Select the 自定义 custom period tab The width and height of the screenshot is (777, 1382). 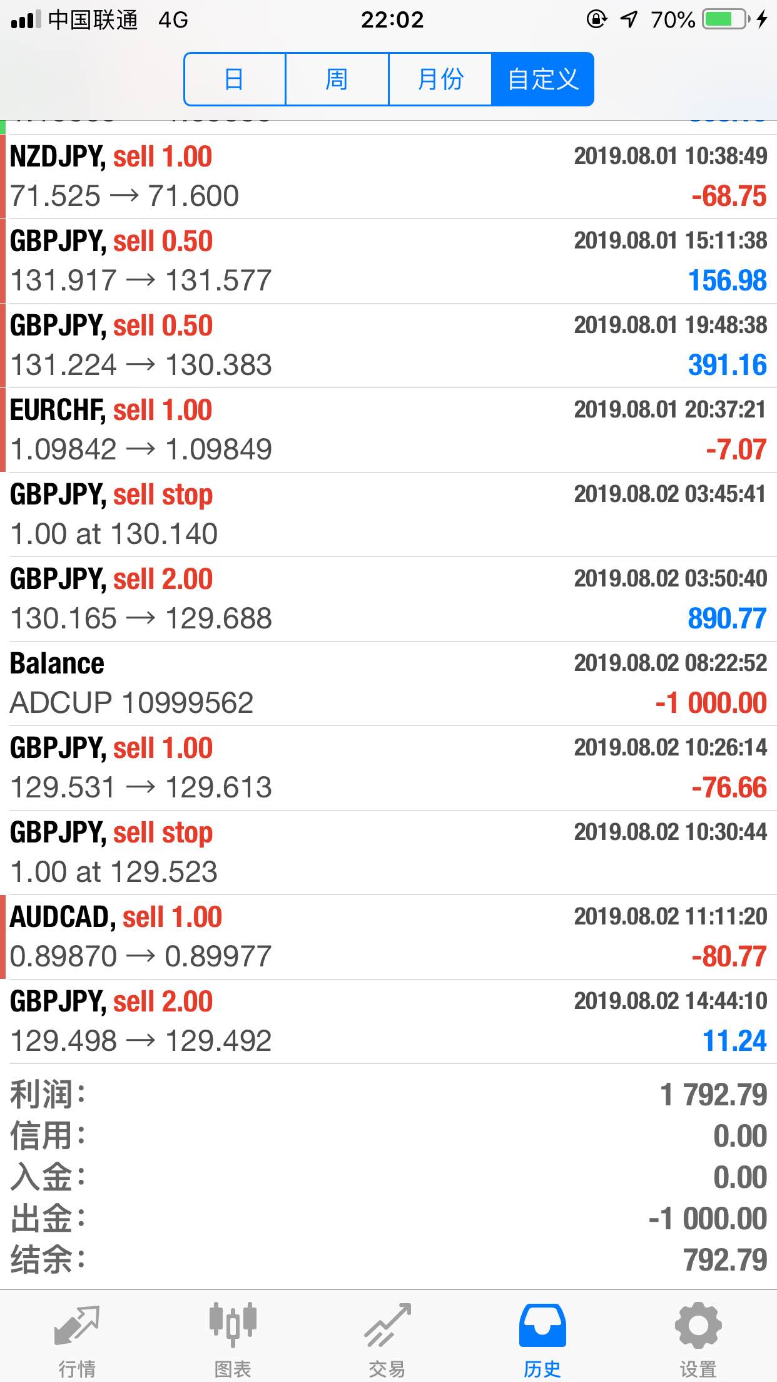[x=542, y=79]
